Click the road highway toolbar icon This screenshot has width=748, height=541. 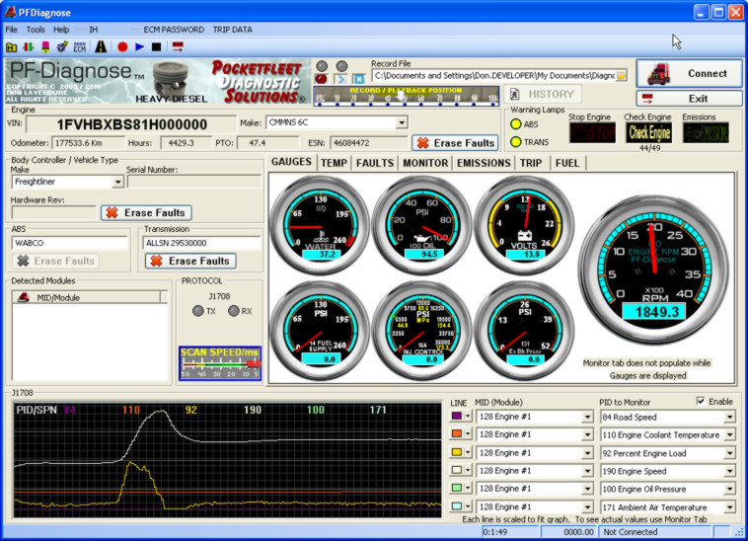101,46
